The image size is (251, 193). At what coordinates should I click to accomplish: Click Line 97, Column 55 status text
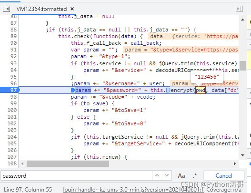28,190
